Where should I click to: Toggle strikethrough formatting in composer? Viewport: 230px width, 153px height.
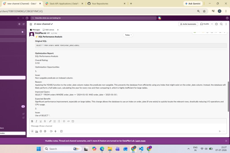click(x=45, y=121)
